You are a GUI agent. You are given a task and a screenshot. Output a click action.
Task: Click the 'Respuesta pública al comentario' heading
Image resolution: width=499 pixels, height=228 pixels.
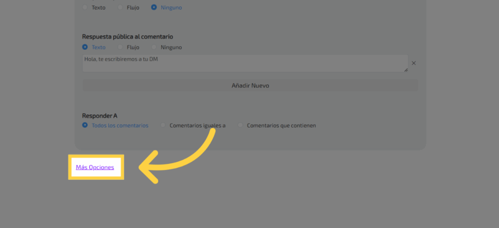point(128,37)
